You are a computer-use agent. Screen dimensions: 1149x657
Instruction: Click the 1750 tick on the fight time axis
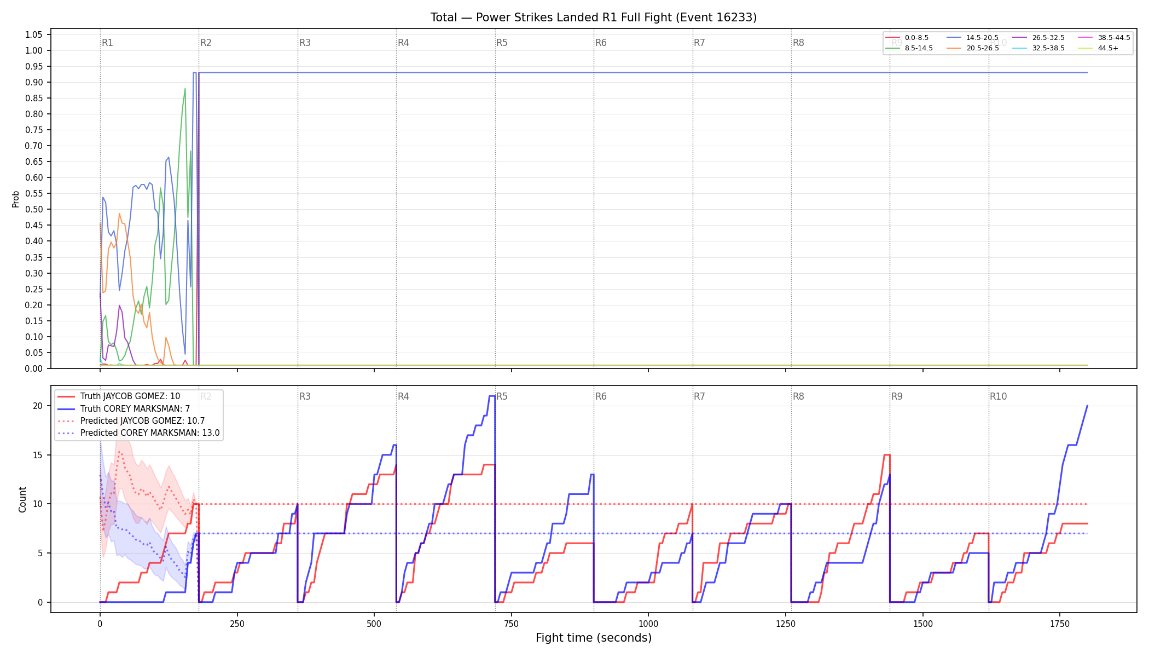point(1060,624)
